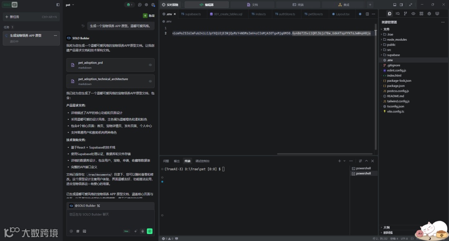
Task: Click the green stop generation button
Action: click(x=150, y=231)
